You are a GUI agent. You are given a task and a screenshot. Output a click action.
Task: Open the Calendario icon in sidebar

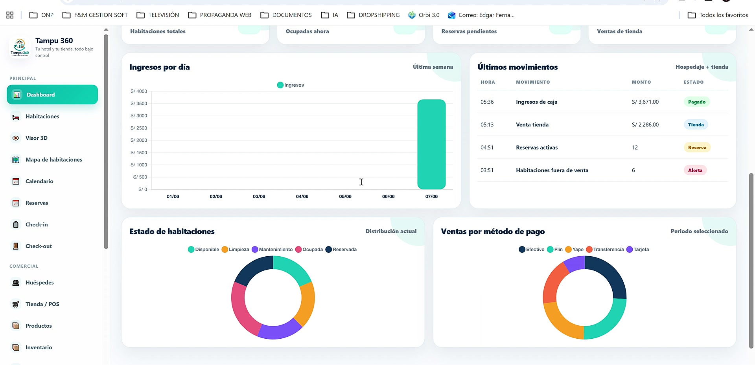(16, 181)
